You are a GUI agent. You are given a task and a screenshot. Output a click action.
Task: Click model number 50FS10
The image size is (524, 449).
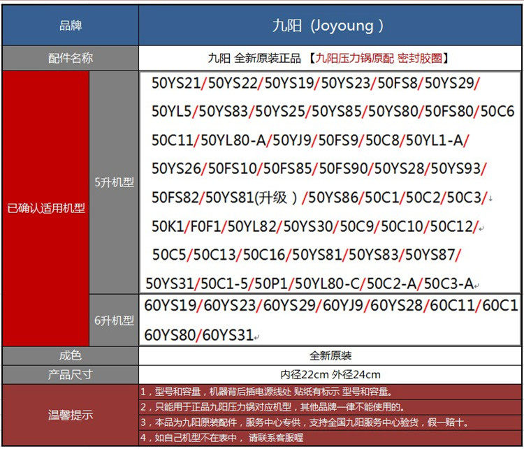(x=232, y=168)
